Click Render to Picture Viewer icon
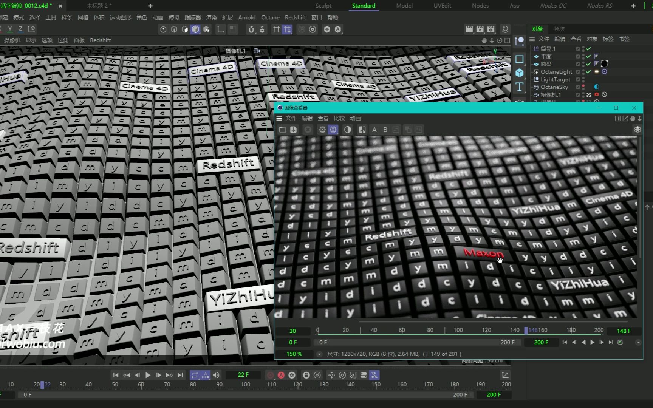This screenshot has width=653, height=408. (480, 29)
